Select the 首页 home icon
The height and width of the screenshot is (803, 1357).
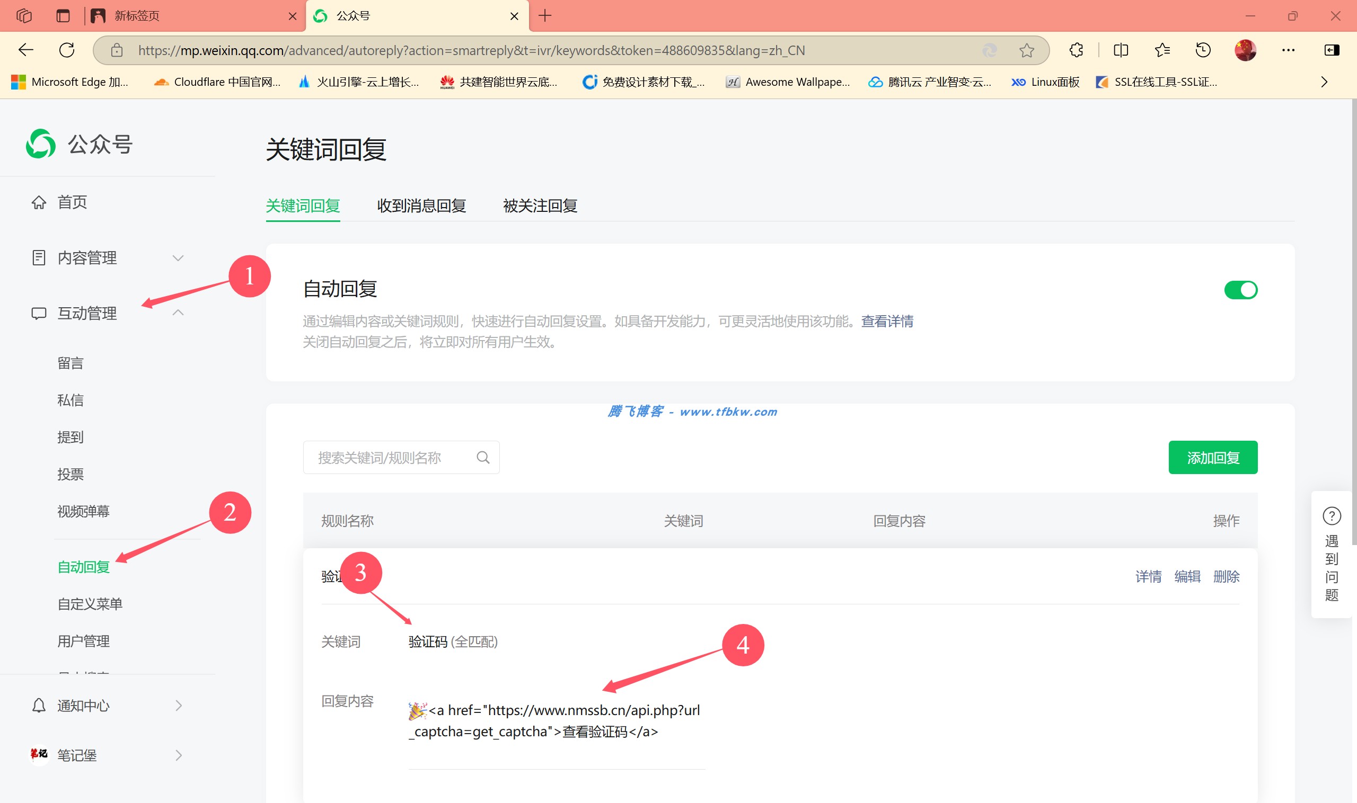[39, 202]
